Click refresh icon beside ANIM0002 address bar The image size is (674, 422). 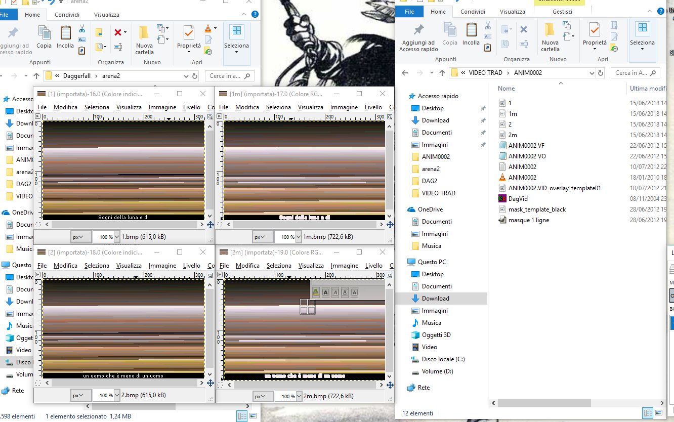(601, 73)
